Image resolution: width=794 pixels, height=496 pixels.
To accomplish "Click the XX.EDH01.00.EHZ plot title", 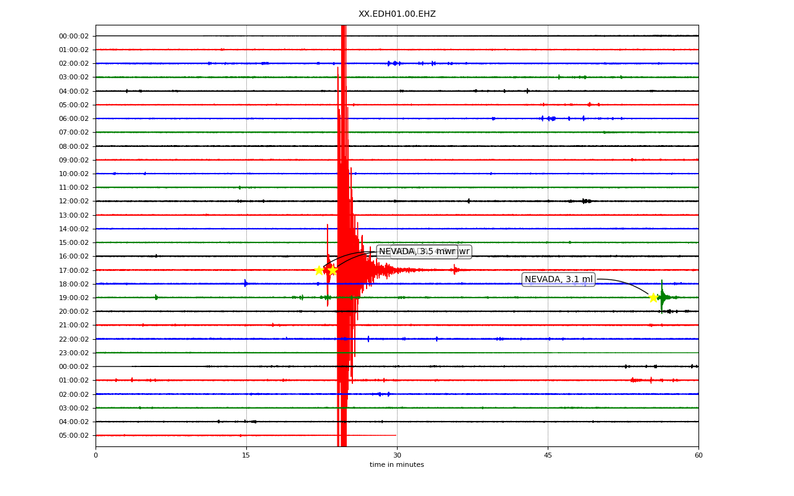I will (397, 14).
